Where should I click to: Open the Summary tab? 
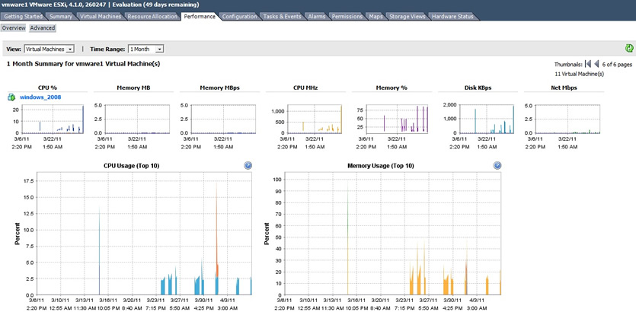tap(61, 16)
